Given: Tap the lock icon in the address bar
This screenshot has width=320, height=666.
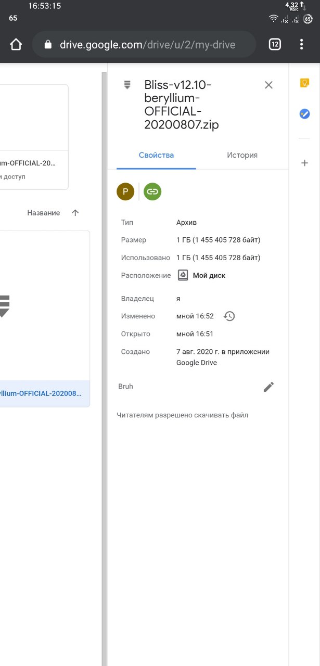Looking at the screenshot, I should (x=48, y=45).
